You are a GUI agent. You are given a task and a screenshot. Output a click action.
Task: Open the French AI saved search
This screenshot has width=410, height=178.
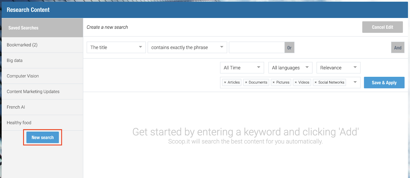tap(42, 107)
